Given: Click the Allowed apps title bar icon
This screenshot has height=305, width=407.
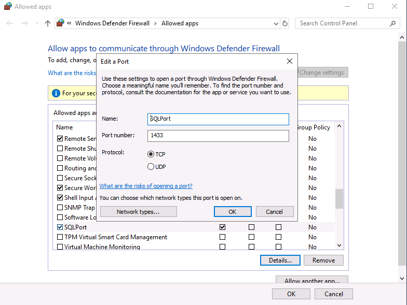Looking at the screenshot, I should point(8,6).
